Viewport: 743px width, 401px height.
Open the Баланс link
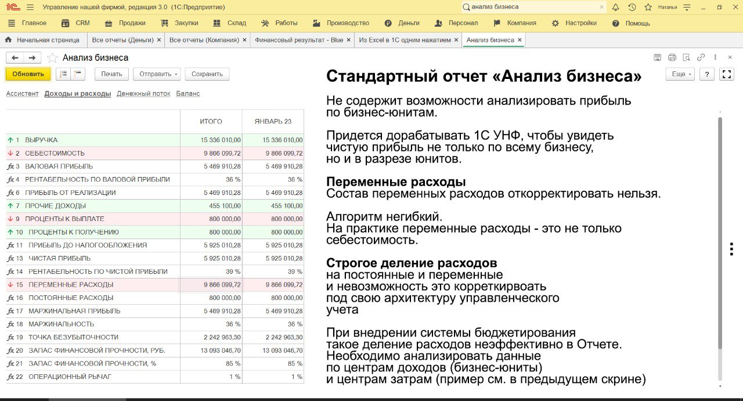(x=188, y=93)
